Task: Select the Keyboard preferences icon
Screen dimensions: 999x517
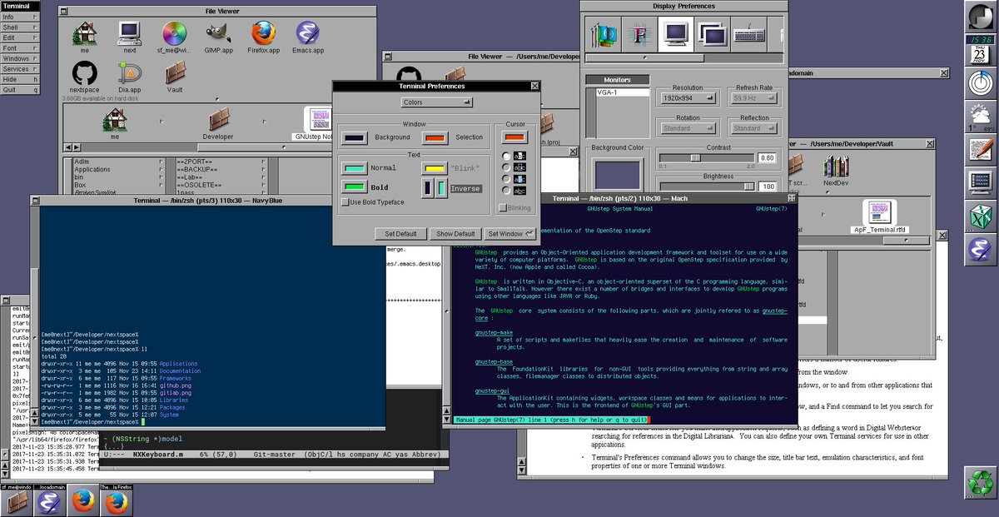Action: pyautogui.click(x=750, y=35)
